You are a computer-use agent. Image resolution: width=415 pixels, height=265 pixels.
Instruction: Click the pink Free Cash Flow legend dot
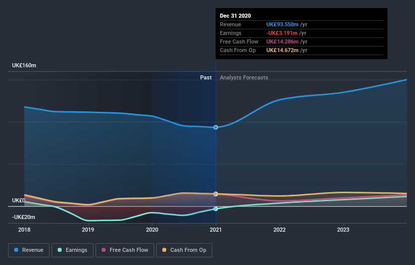[x=104, y=250]
